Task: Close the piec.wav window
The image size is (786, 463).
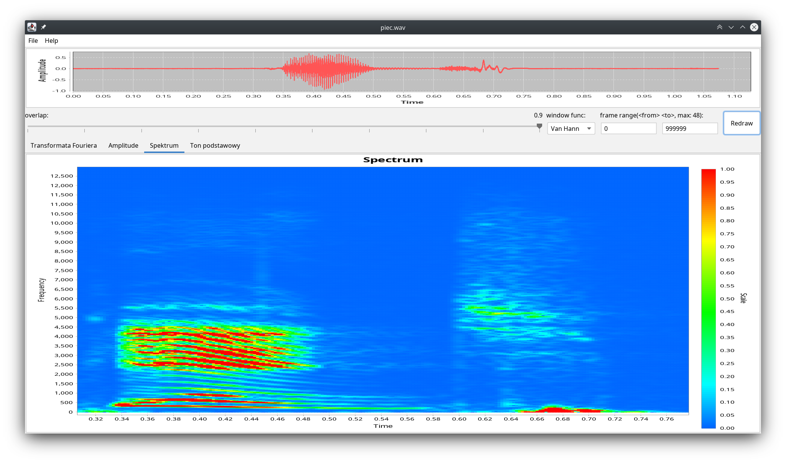Action: 754,27
